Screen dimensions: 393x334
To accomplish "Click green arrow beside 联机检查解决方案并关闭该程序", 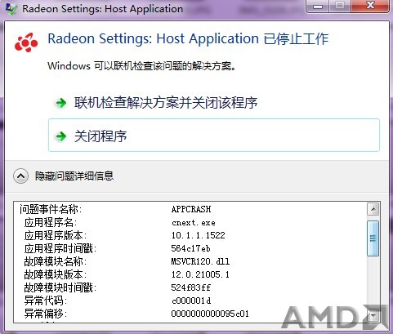I will (60, 103).
